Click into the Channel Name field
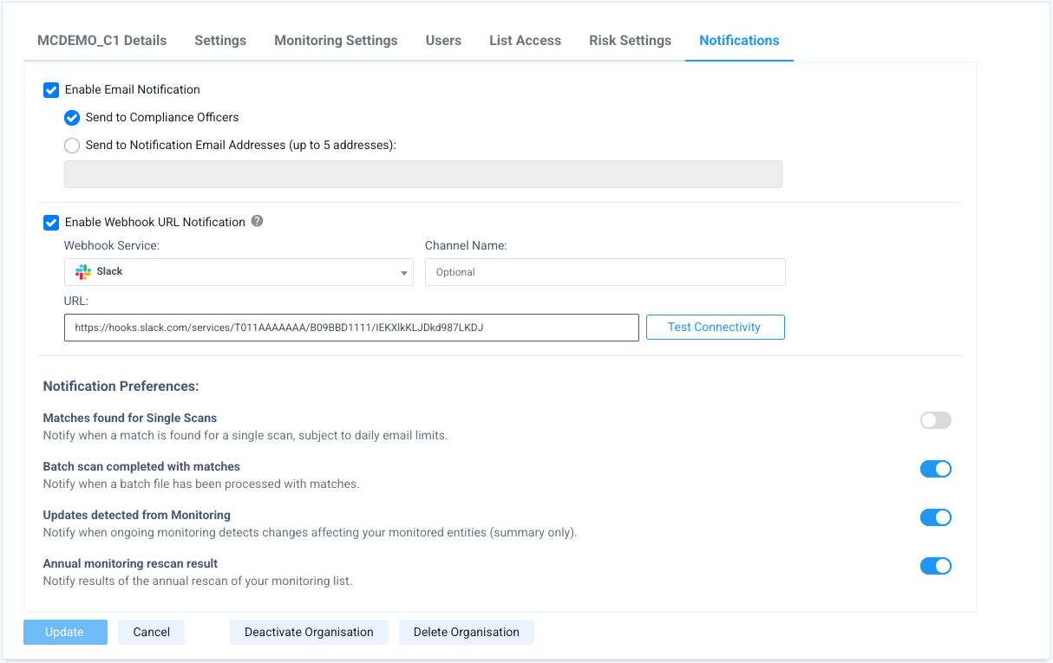1053x663 pixels. 605,272
